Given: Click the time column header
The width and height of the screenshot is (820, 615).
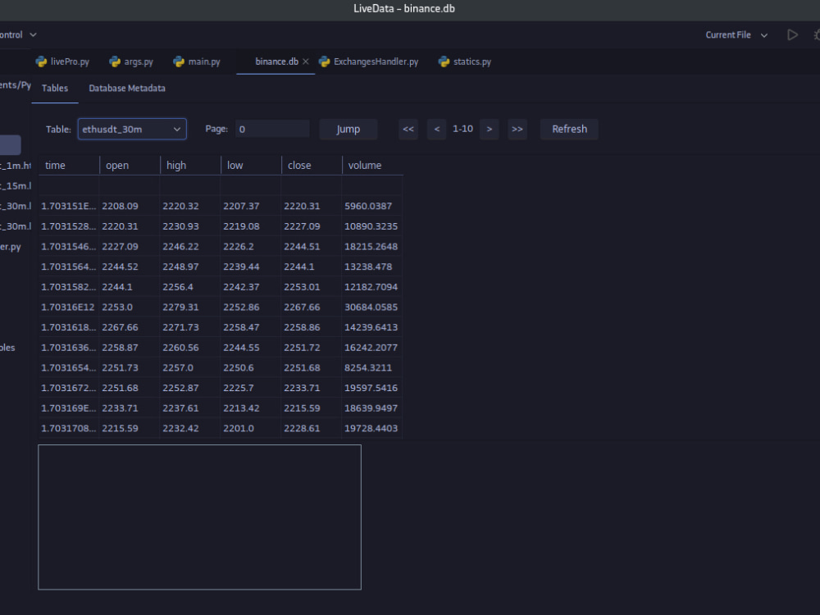Looking at the screenshot, I should 69,166.
